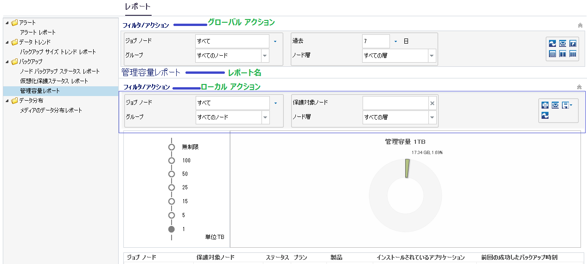This screenshot has height=264, width=587.
Task: Open the global グループ dropdown
Action: 265,56
